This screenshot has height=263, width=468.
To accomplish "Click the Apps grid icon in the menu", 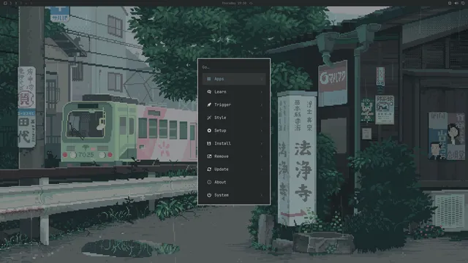I will [209, 79].
